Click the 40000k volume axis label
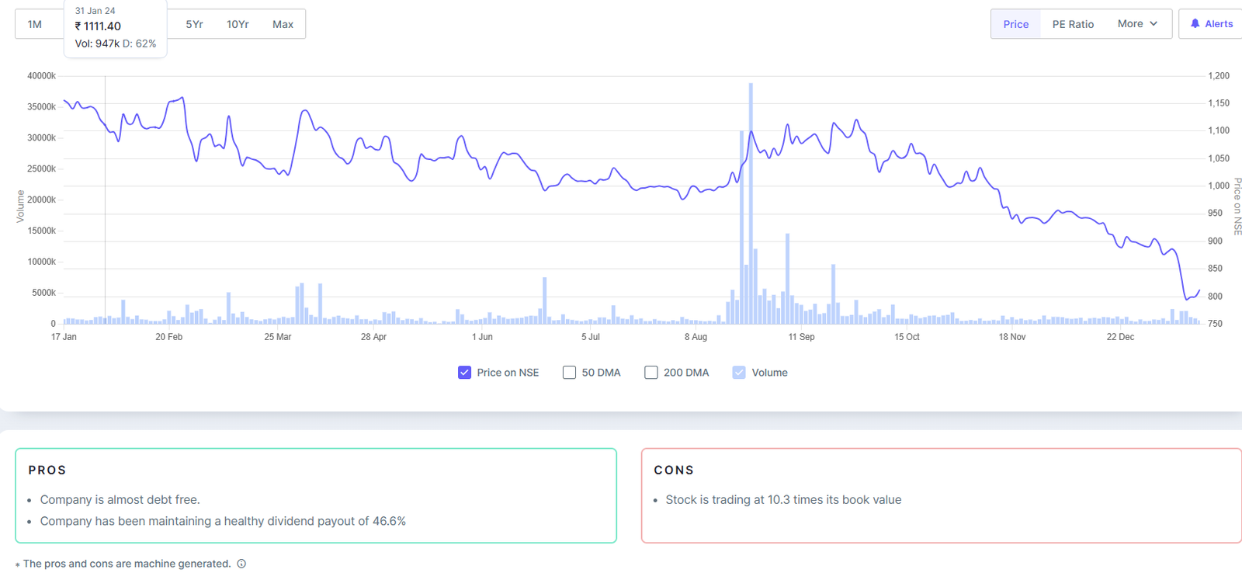 [41, 76]
